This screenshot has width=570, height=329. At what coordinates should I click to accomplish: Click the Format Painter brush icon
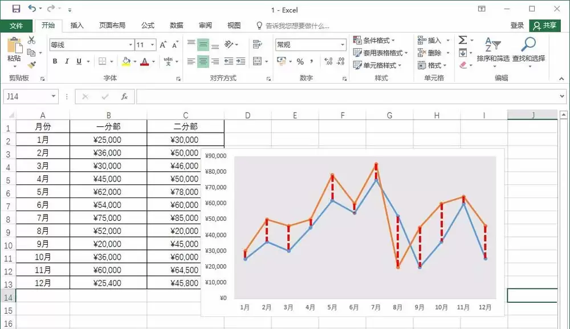click(x=32, y=65)
